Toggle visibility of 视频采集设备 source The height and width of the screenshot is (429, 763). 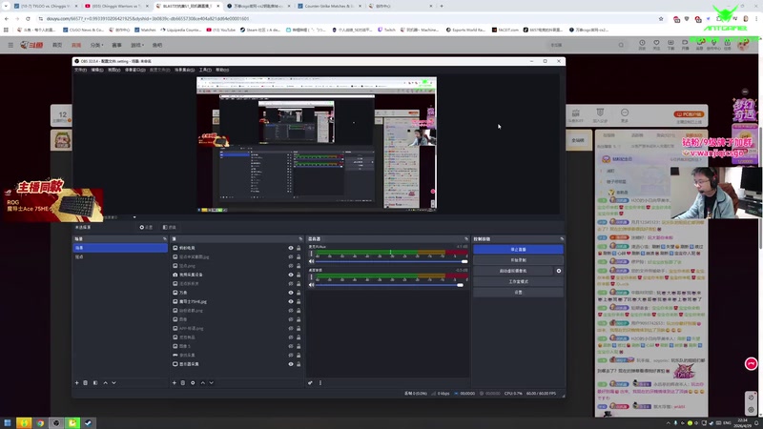click(x=291, y=275)
